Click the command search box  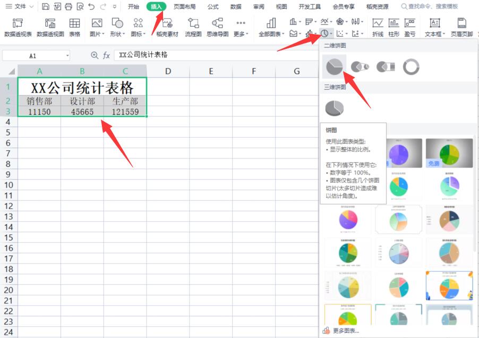click(x=429, y=6)
